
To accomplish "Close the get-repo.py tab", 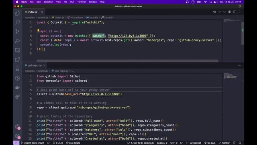I will click(44, 65).
